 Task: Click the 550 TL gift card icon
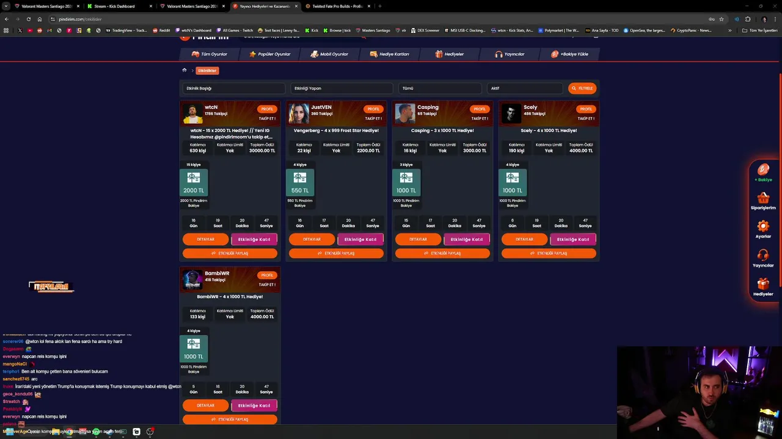pyautogui.click(x=300, y=182)
